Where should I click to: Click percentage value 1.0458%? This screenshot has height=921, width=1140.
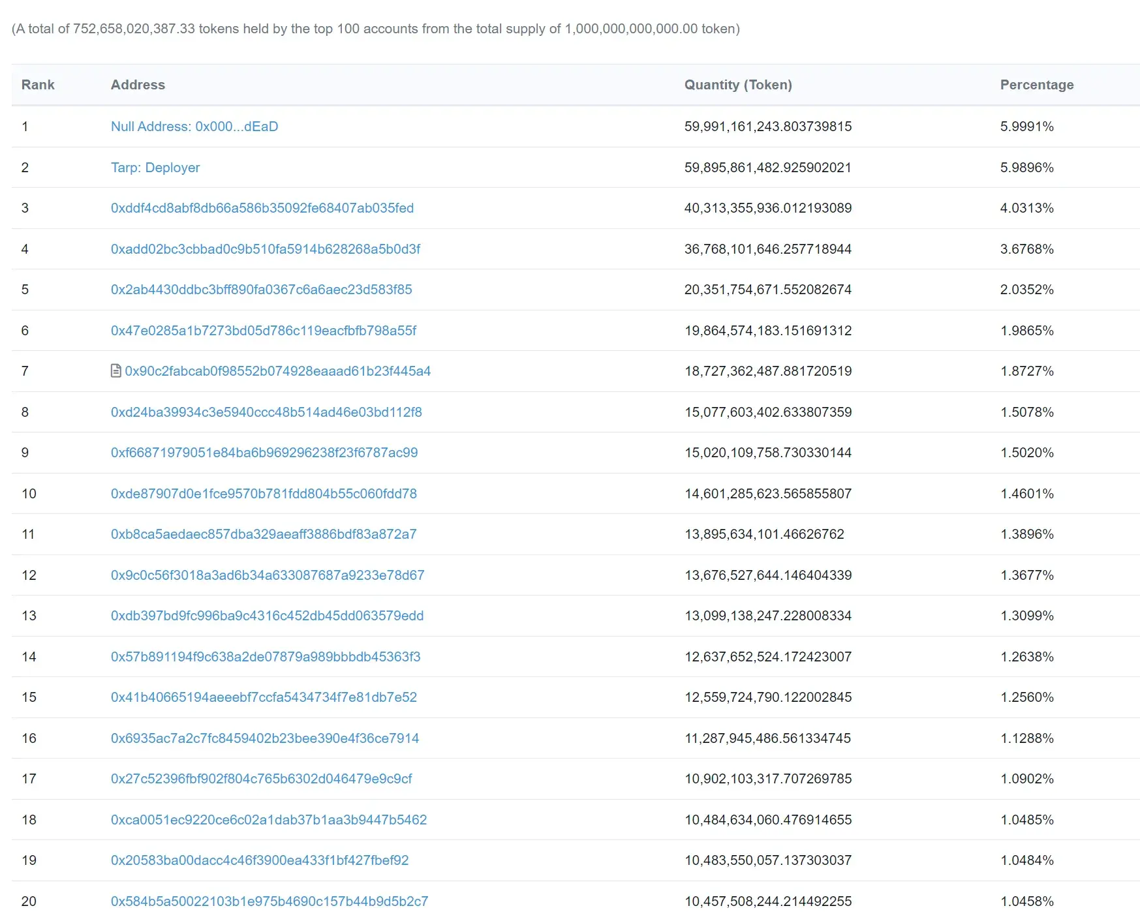pyautogui.click(x=1027, y=901)
